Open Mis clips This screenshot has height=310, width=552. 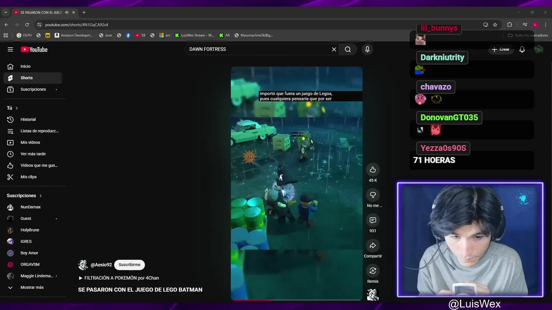click(x=33, y=177)
